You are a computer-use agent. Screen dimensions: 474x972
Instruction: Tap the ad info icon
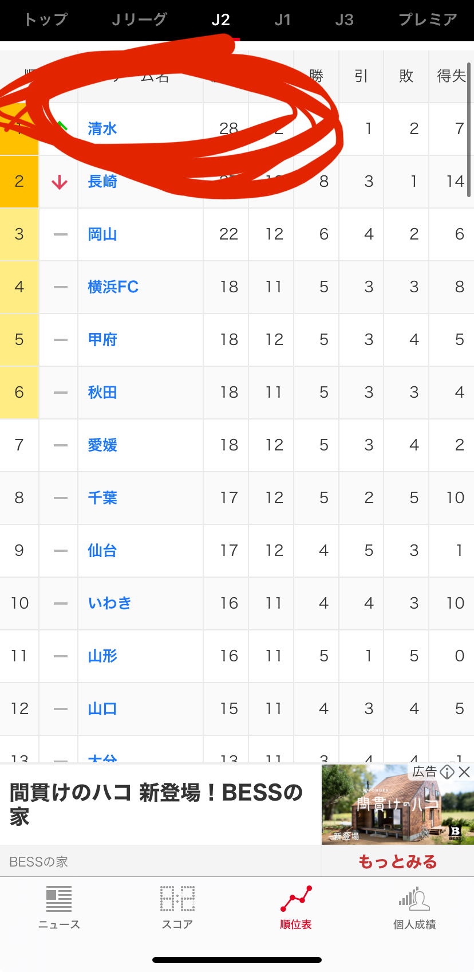pyautogui.click(x=447, y=772)
